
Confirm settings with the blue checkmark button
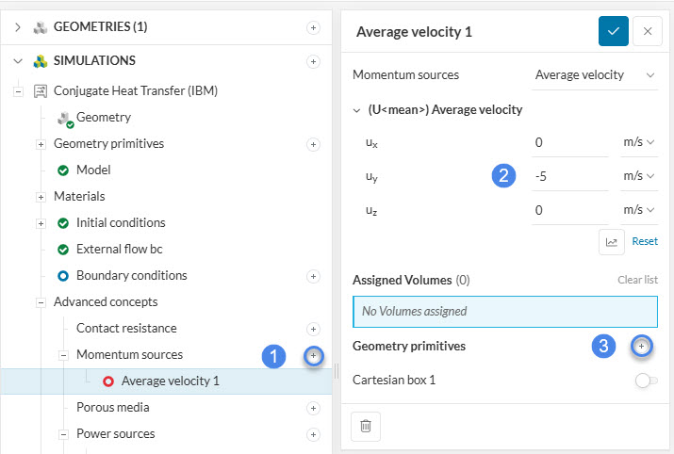(613, 31)
